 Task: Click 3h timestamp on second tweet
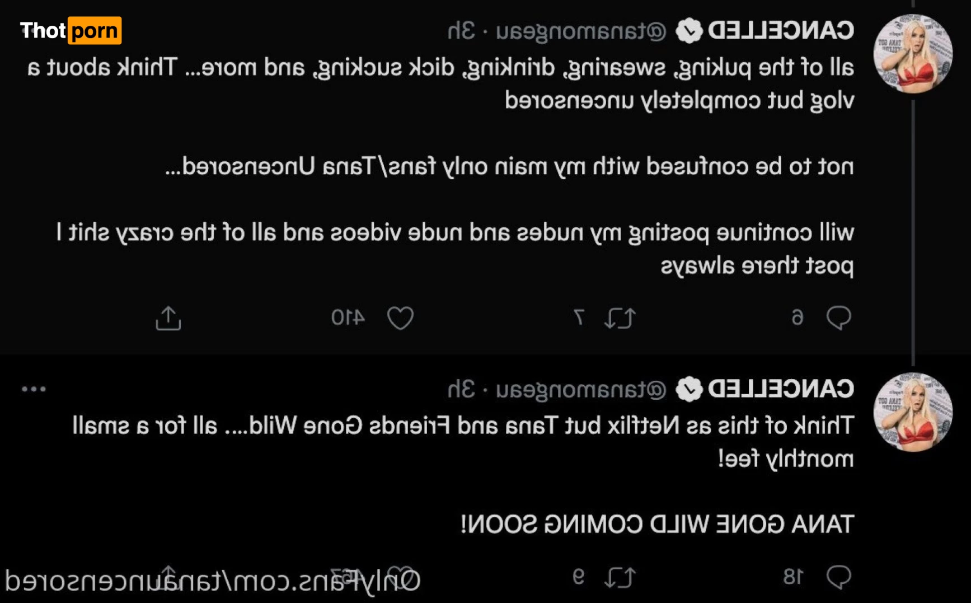[x=461, y=389]
